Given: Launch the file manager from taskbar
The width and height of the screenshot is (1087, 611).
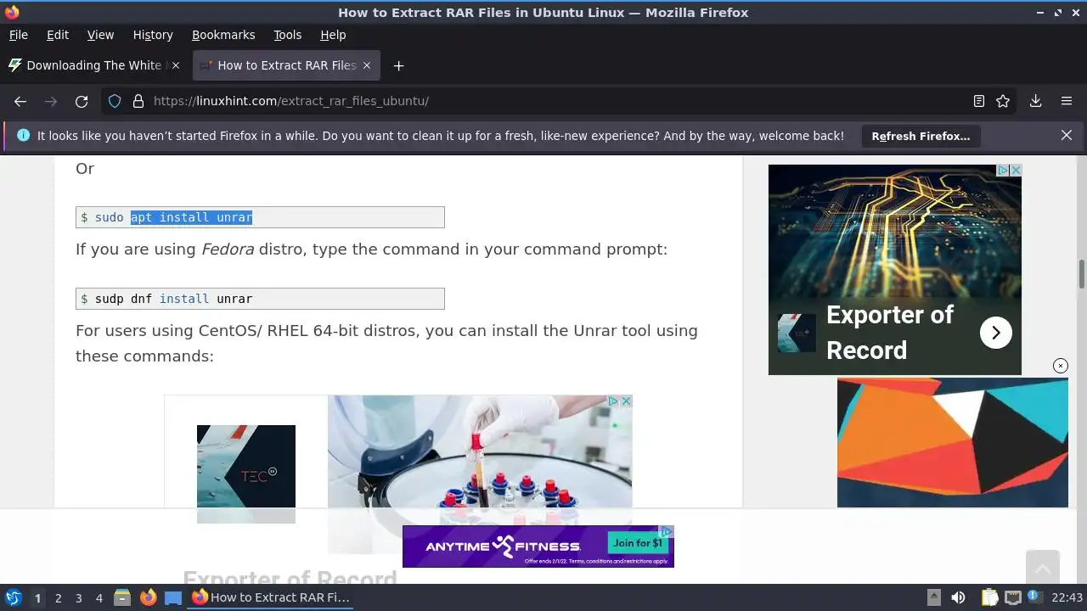Looking at the screenshot, I should click(x=122, y=597).
